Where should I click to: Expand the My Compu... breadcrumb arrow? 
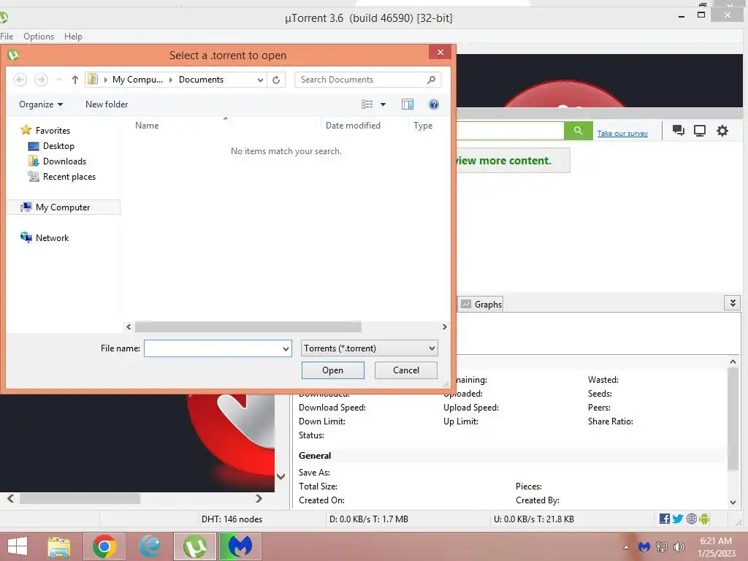click(171, 80)
